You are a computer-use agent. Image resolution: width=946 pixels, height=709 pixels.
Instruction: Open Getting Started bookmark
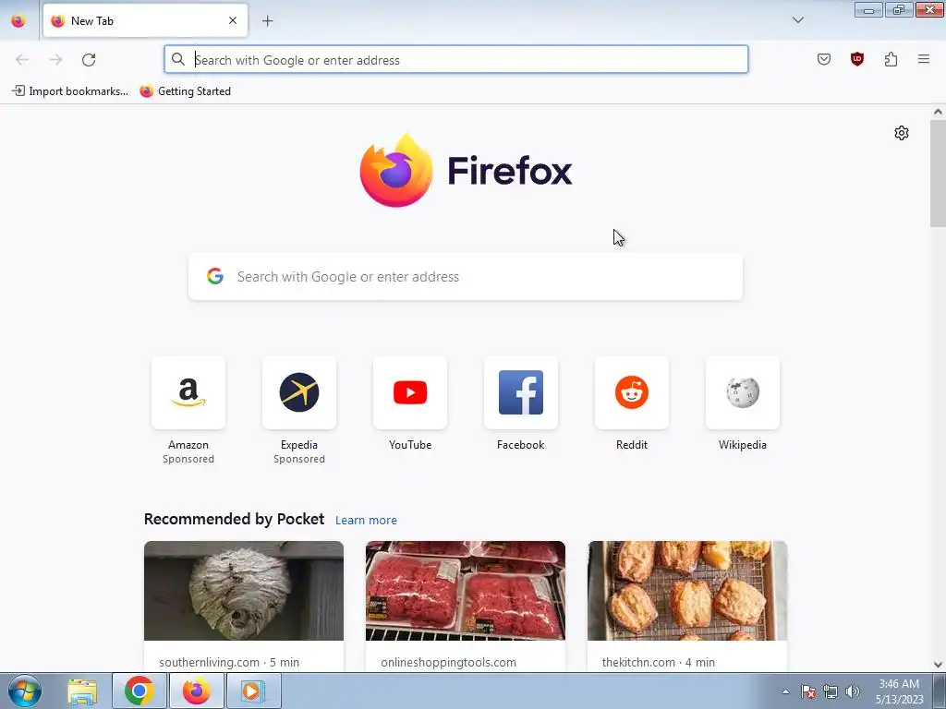pos(185,91)
